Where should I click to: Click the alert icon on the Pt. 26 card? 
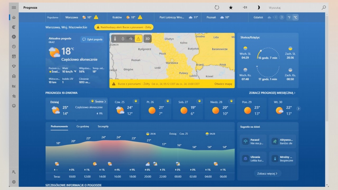[167, 101]
